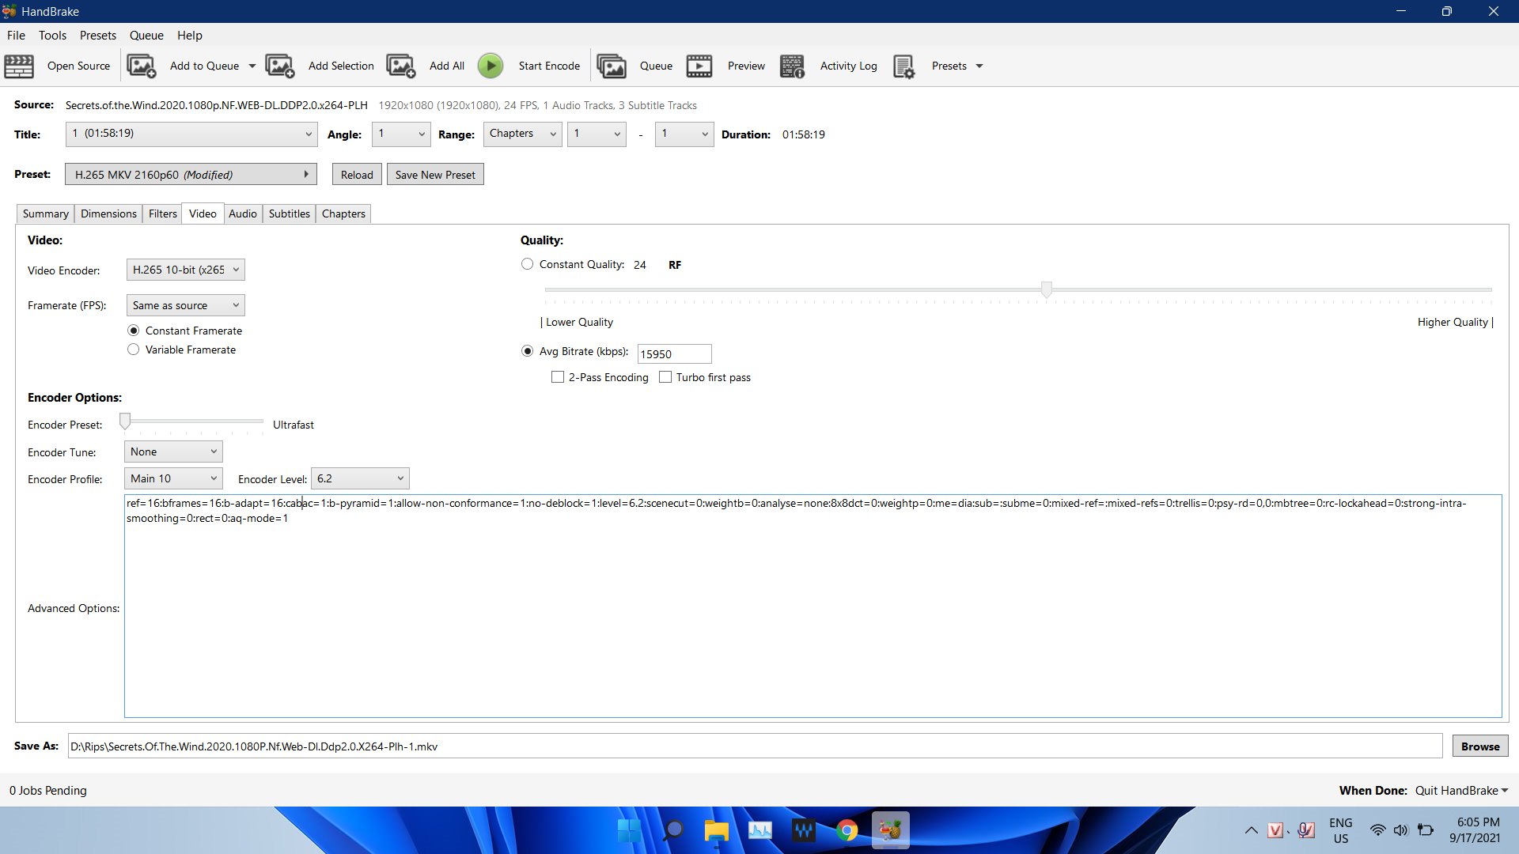Enable 2-Pass Encoding checkbox

coord(558,377)
